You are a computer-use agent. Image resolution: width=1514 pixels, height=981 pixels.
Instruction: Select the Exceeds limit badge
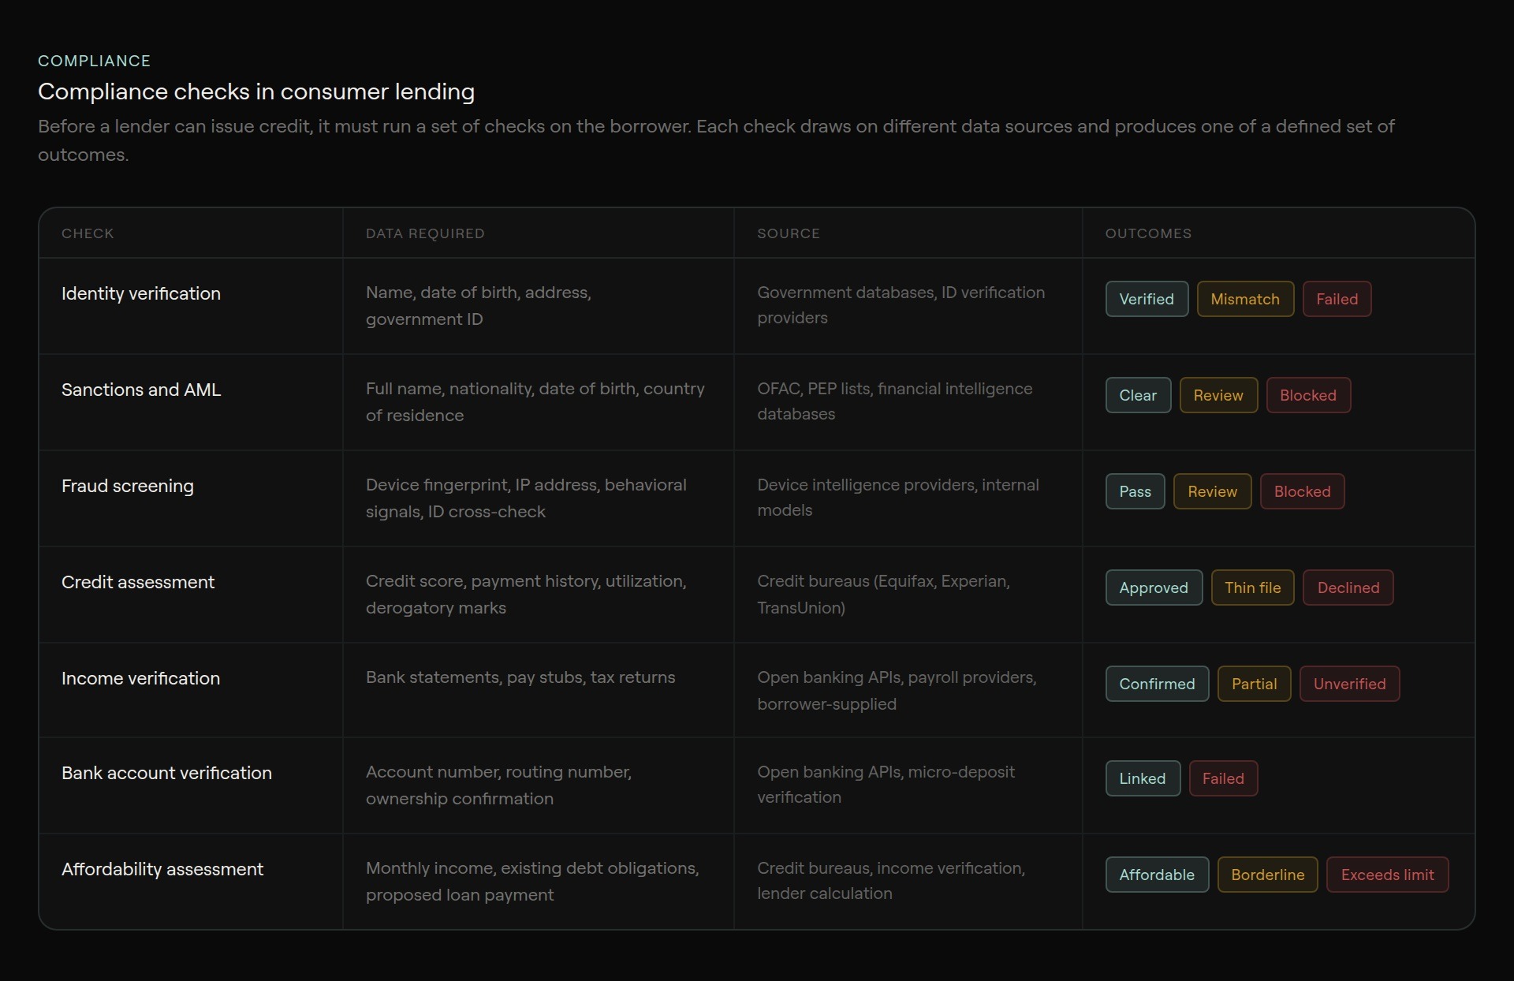click(1386, 875)
